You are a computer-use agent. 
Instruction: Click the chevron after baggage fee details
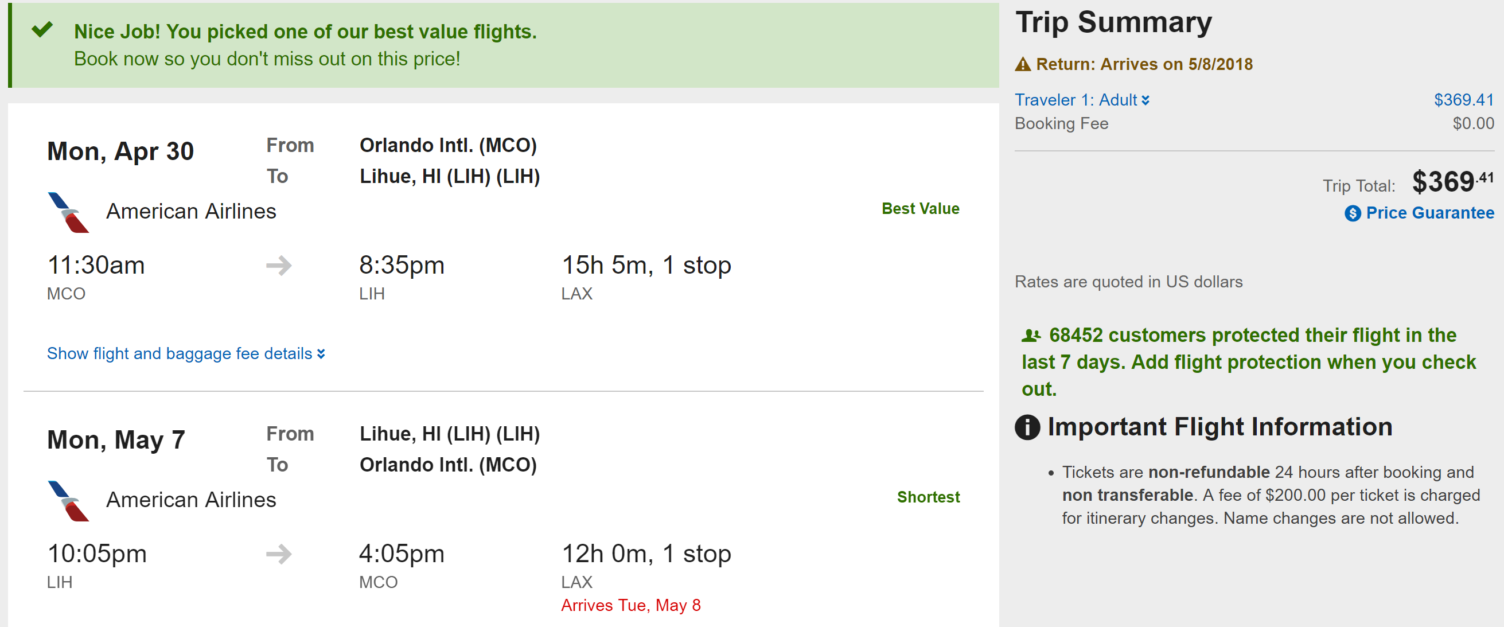(x=321, y=354)
